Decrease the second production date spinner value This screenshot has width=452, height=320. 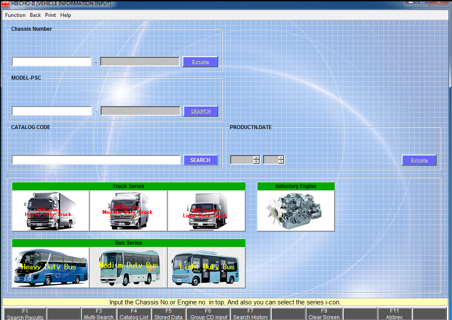click(281, 162)
